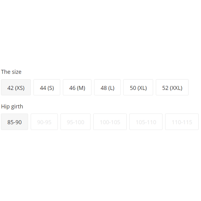The image size is (201, 201).
Task: Choose the 44 (S) size option
Action: [x=47, y=87]
